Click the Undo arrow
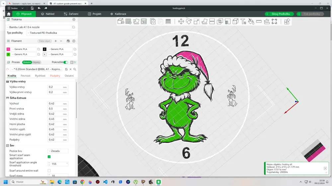Image resolution: width=332 pixels, height=186 pixels. 39,8
